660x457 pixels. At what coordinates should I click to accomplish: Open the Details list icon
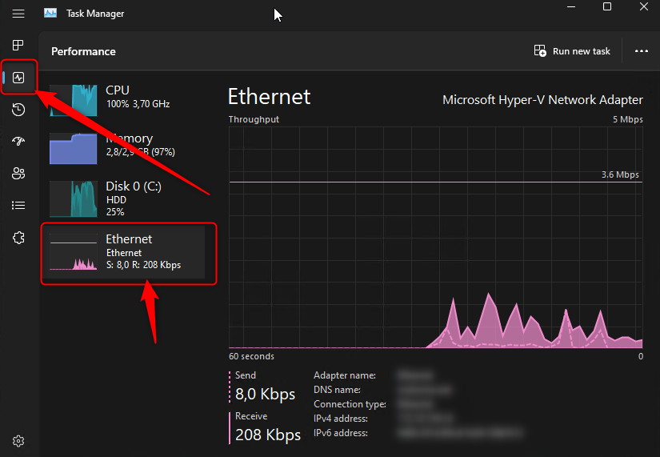[x=18, y=205]
